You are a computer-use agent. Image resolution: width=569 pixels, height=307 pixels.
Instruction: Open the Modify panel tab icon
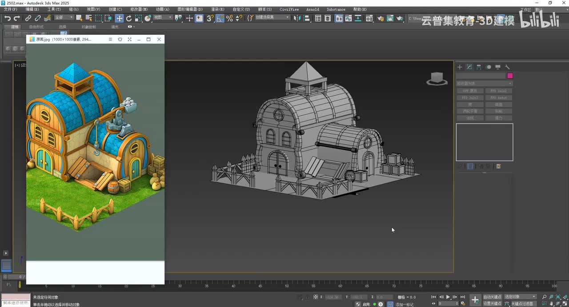(x=469, y=67)
